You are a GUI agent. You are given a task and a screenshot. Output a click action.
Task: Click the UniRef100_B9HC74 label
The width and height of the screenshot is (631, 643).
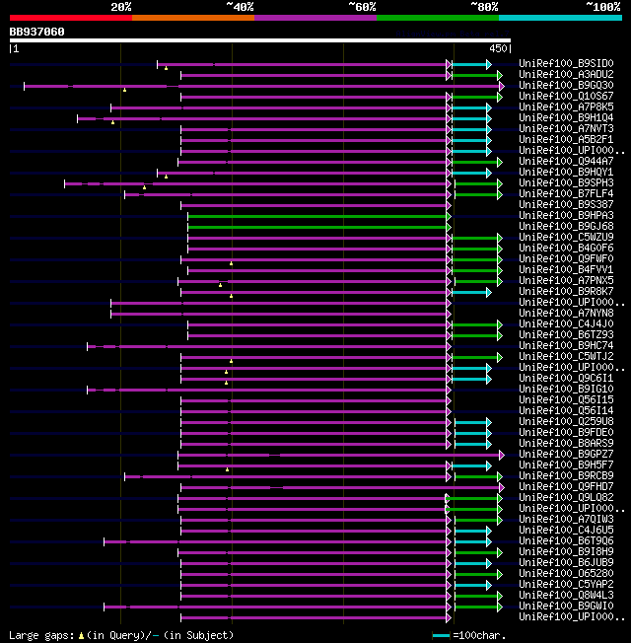(566, 346)
